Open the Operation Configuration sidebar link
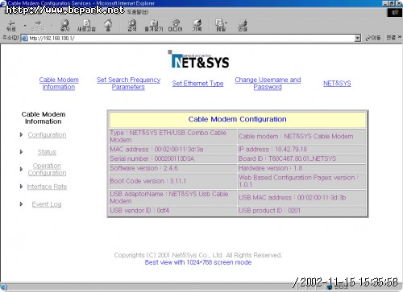The height and width of the screenshot is (292, 403). [47, 170]
